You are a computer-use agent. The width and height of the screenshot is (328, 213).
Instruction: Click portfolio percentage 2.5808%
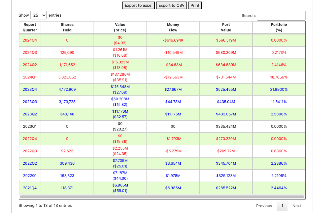[x=279, y=114]
